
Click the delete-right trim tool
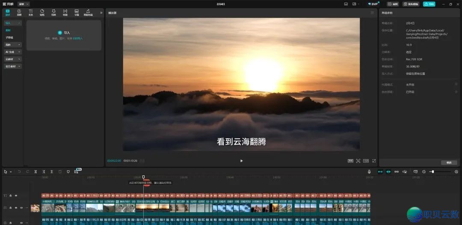[52, 172]
